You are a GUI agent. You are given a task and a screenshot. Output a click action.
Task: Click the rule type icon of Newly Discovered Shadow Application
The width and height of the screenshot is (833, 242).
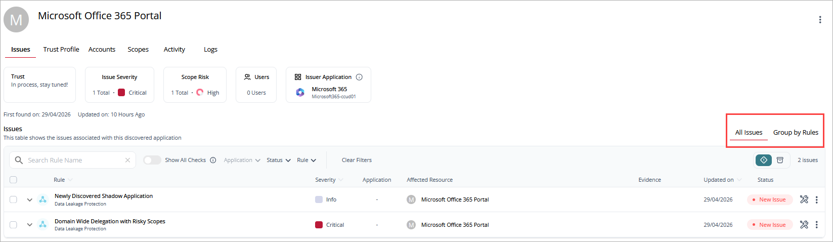pos(43,199)
